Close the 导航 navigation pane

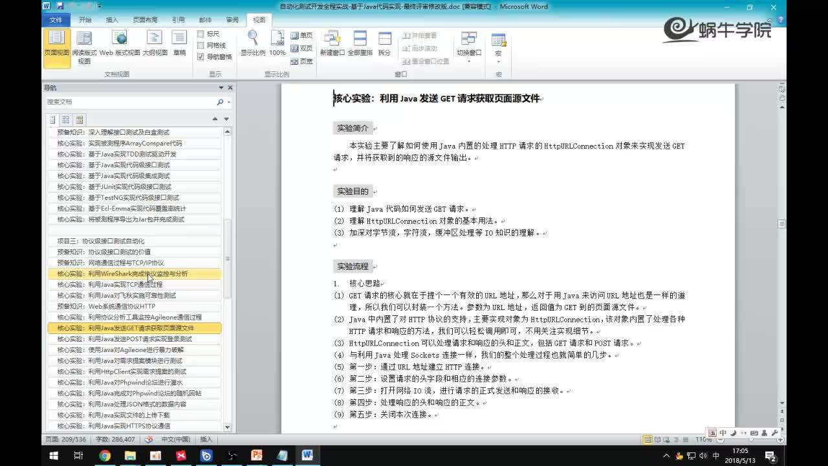coord(230,87)
